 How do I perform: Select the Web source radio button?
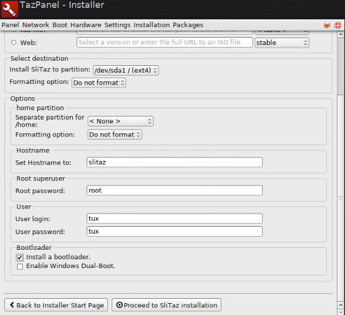coord(14,43)
